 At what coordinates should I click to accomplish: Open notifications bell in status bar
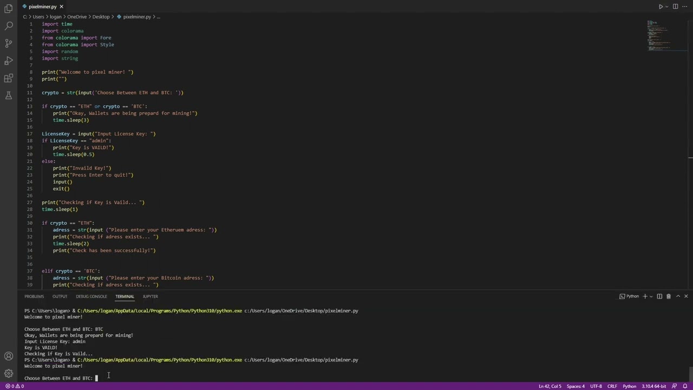[x=685, y=386]
